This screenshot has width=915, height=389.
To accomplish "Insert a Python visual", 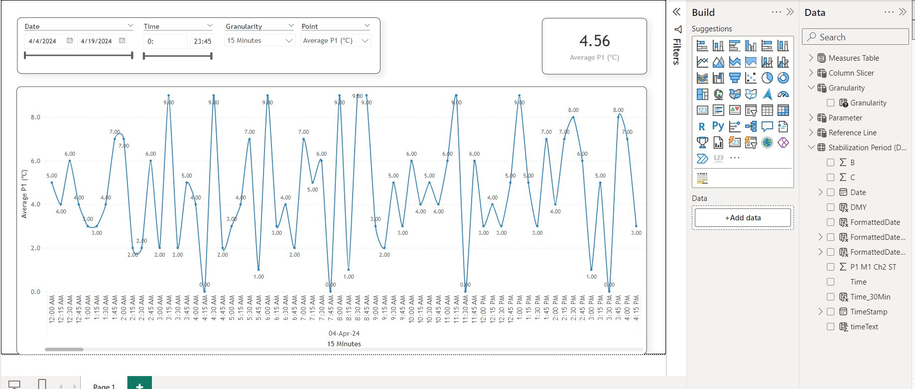I will coord(718,126).
